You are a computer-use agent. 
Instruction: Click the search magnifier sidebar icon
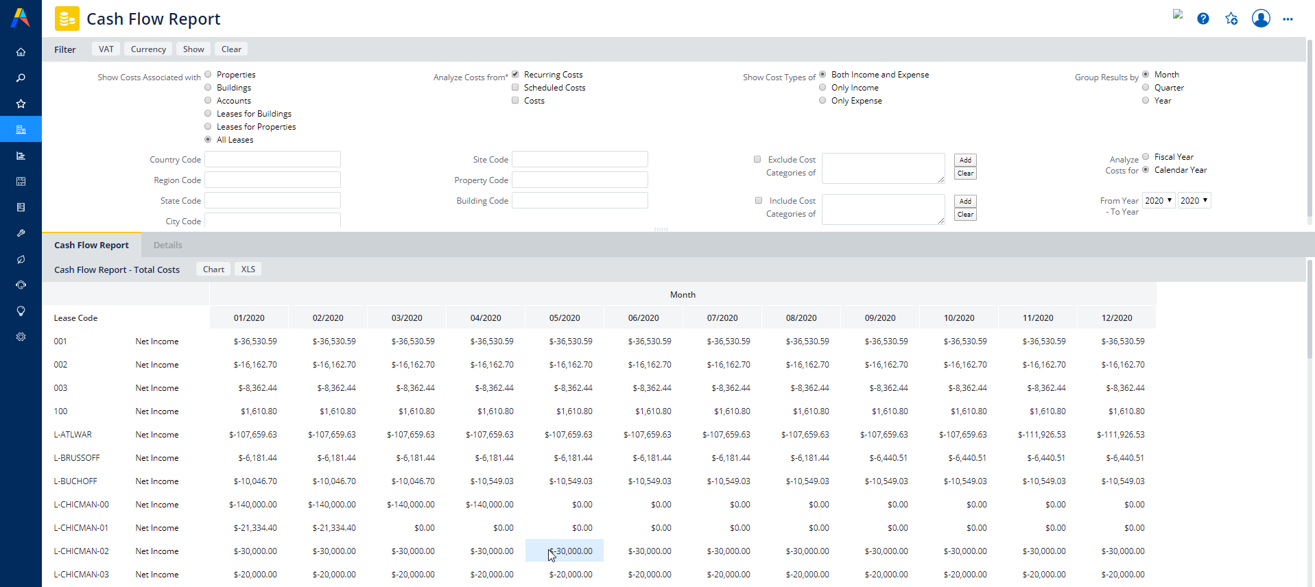pos(21,78)
